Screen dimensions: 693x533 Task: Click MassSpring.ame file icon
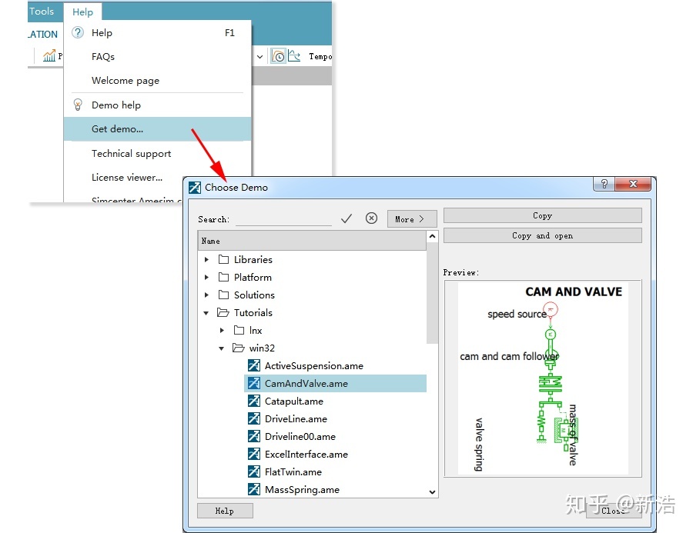(253, 489)
